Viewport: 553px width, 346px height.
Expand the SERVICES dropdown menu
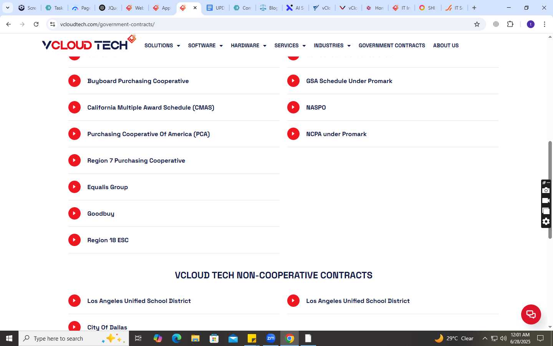point(290,45)
